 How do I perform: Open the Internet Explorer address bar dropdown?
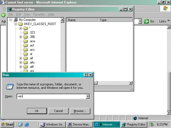coord(140,21)
